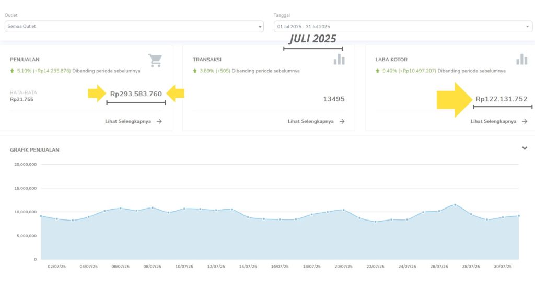Screen dimensions: 535x301
Task: Click the GRAFIK PENJUALAN heading
Action: pyautogui.click(x=34, y=150)
